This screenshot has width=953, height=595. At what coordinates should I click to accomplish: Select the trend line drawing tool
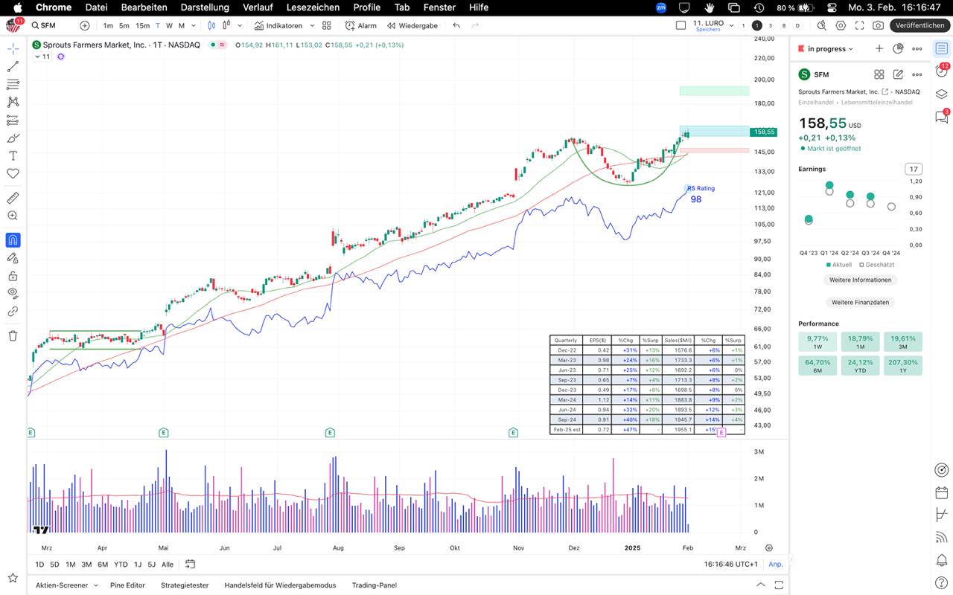(x=13, y=66)
